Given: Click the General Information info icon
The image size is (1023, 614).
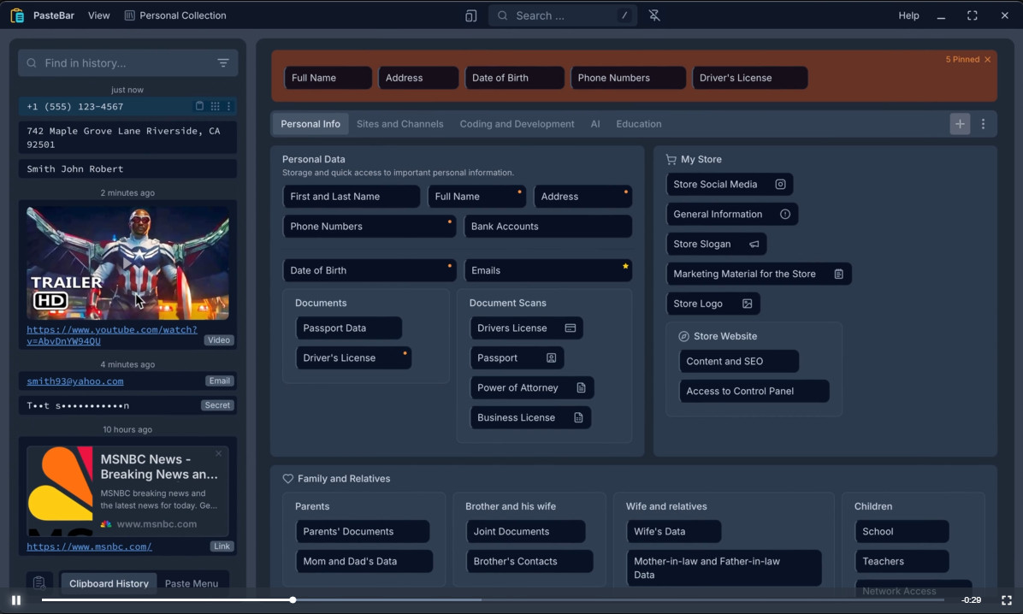Looking at the screenshot, I should point(785,214).
